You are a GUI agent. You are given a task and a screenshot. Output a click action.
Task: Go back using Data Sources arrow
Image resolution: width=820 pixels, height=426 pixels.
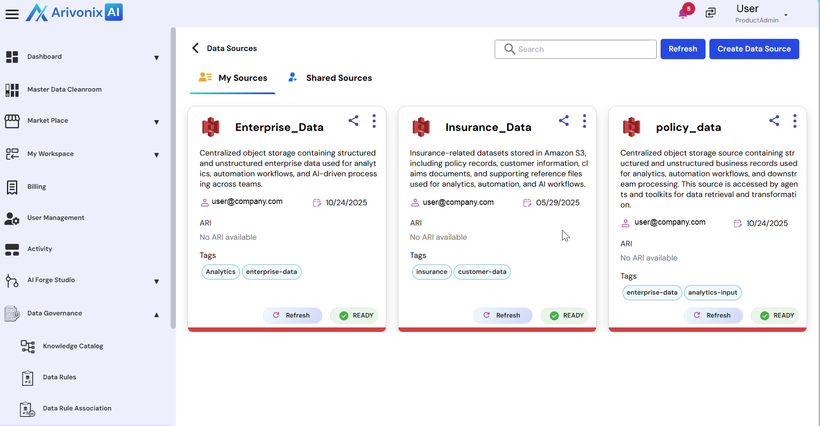click(x=196, y=48)
